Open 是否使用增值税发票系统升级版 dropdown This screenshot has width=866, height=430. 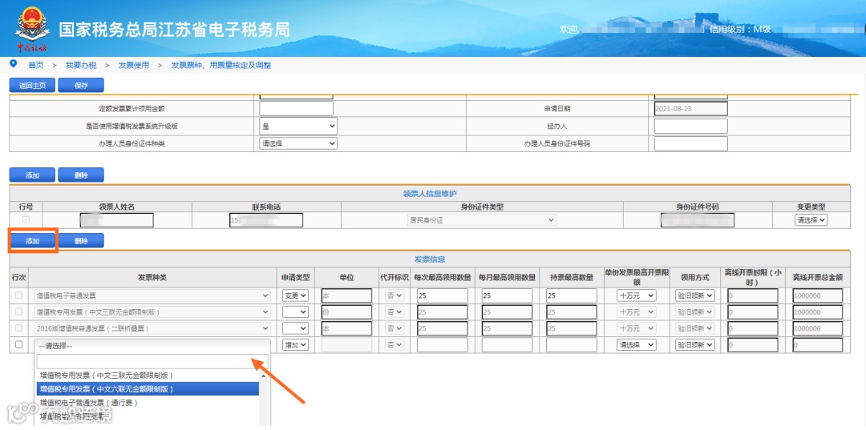click(298, 127)
